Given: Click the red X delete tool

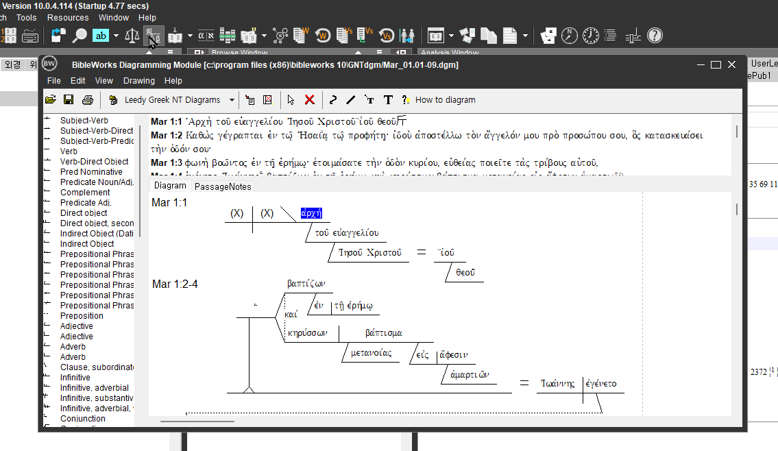Looking at the screenshot, I should [x=310, y=99].
